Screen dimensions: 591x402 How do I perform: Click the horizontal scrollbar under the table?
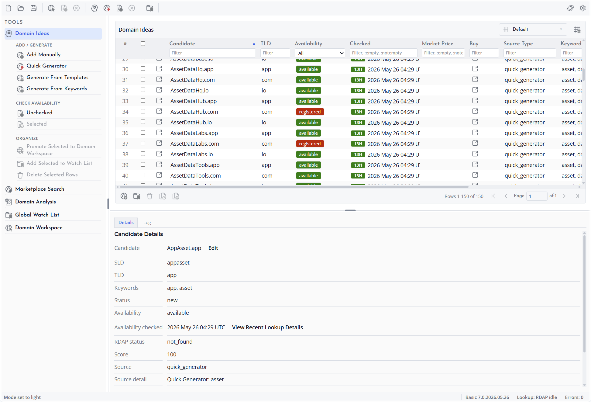294,187
